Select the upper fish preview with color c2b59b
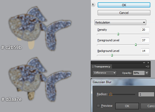 [x=40, y=28]
